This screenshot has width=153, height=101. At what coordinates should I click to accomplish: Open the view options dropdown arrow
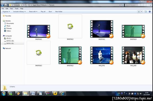coord(142,12)
